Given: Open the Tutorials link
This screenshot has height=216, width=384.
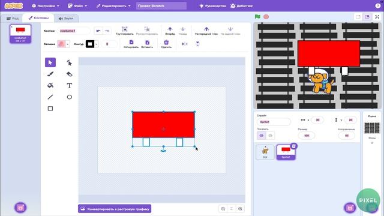Looking at the screenshot, I should (x=212, y=5).
